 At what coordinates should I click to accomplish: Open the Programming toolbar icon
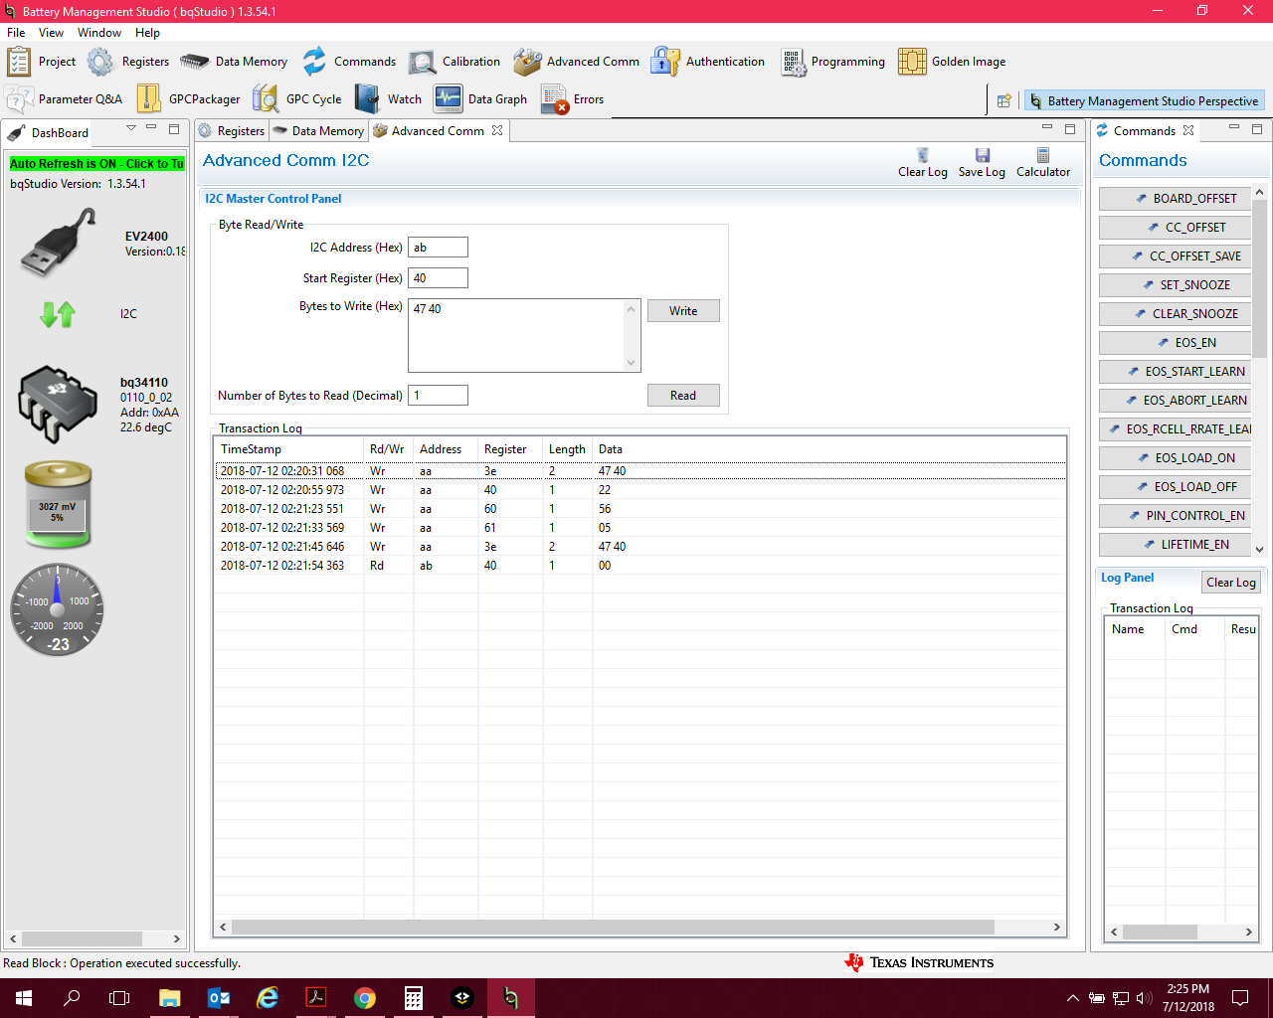[793, 62]
